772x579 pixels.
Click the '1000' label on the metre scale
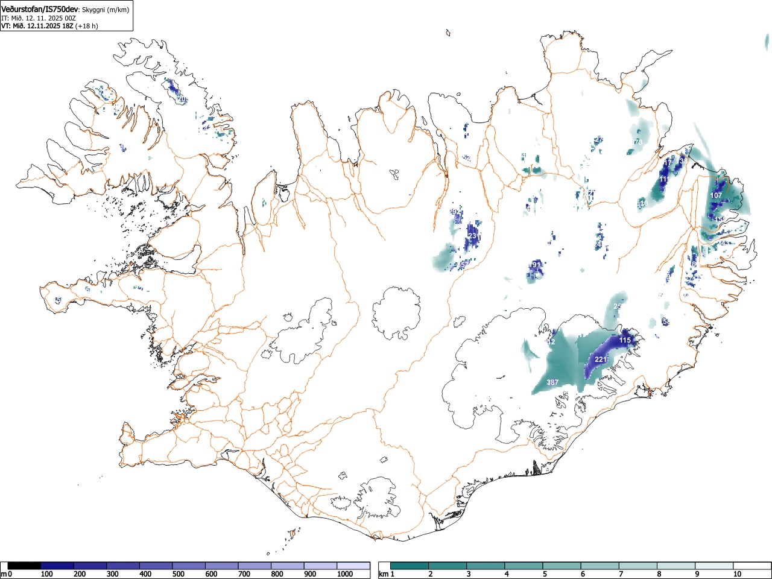point(345,574)
